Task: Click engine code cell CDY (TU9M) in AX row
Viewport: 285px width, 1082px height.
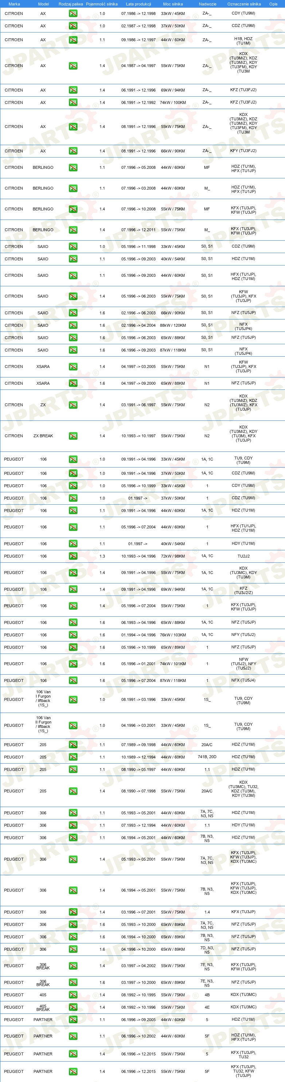Action: [243, 13]
